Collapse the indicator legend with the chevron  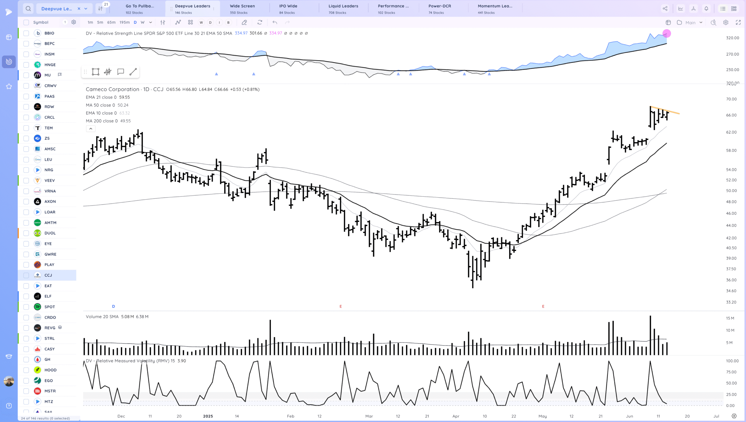click(x=91, y=129)
